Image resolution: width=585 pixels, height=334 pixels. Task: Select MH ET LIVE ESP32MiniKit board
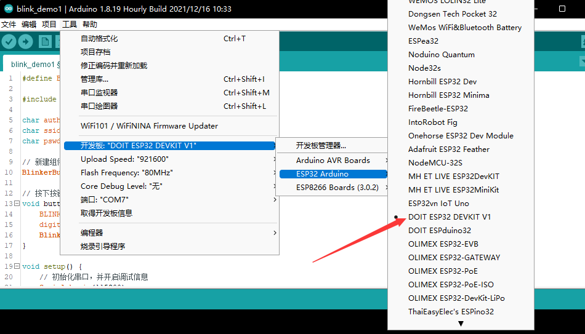(461, 189)
